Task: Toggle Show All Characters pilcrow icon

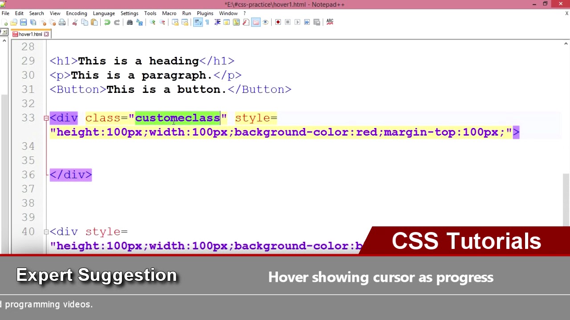Action: click(207, 22)
